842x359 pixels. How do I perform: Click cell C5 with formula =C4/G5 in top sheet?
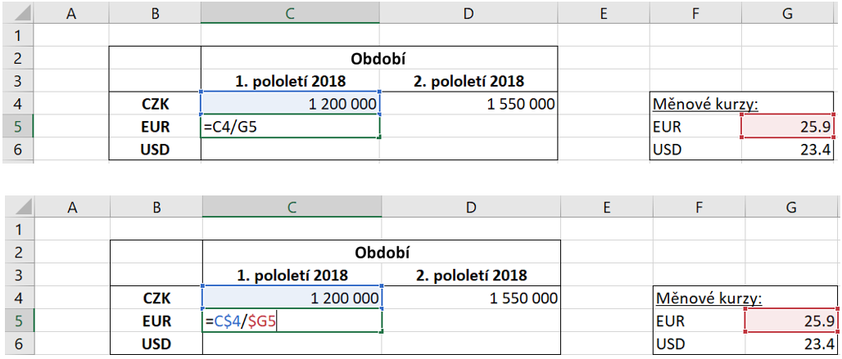(x=290, y=128)
